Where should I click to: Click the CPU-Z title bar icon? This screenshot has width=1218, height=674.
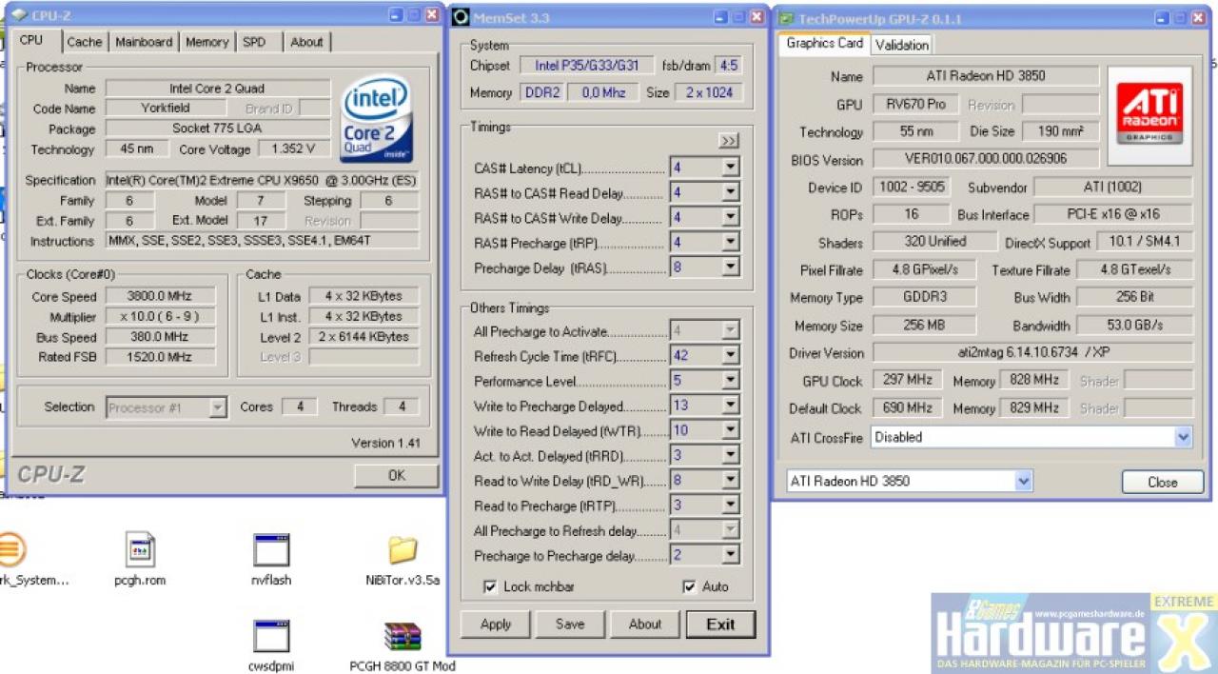(x=18, y=14)
